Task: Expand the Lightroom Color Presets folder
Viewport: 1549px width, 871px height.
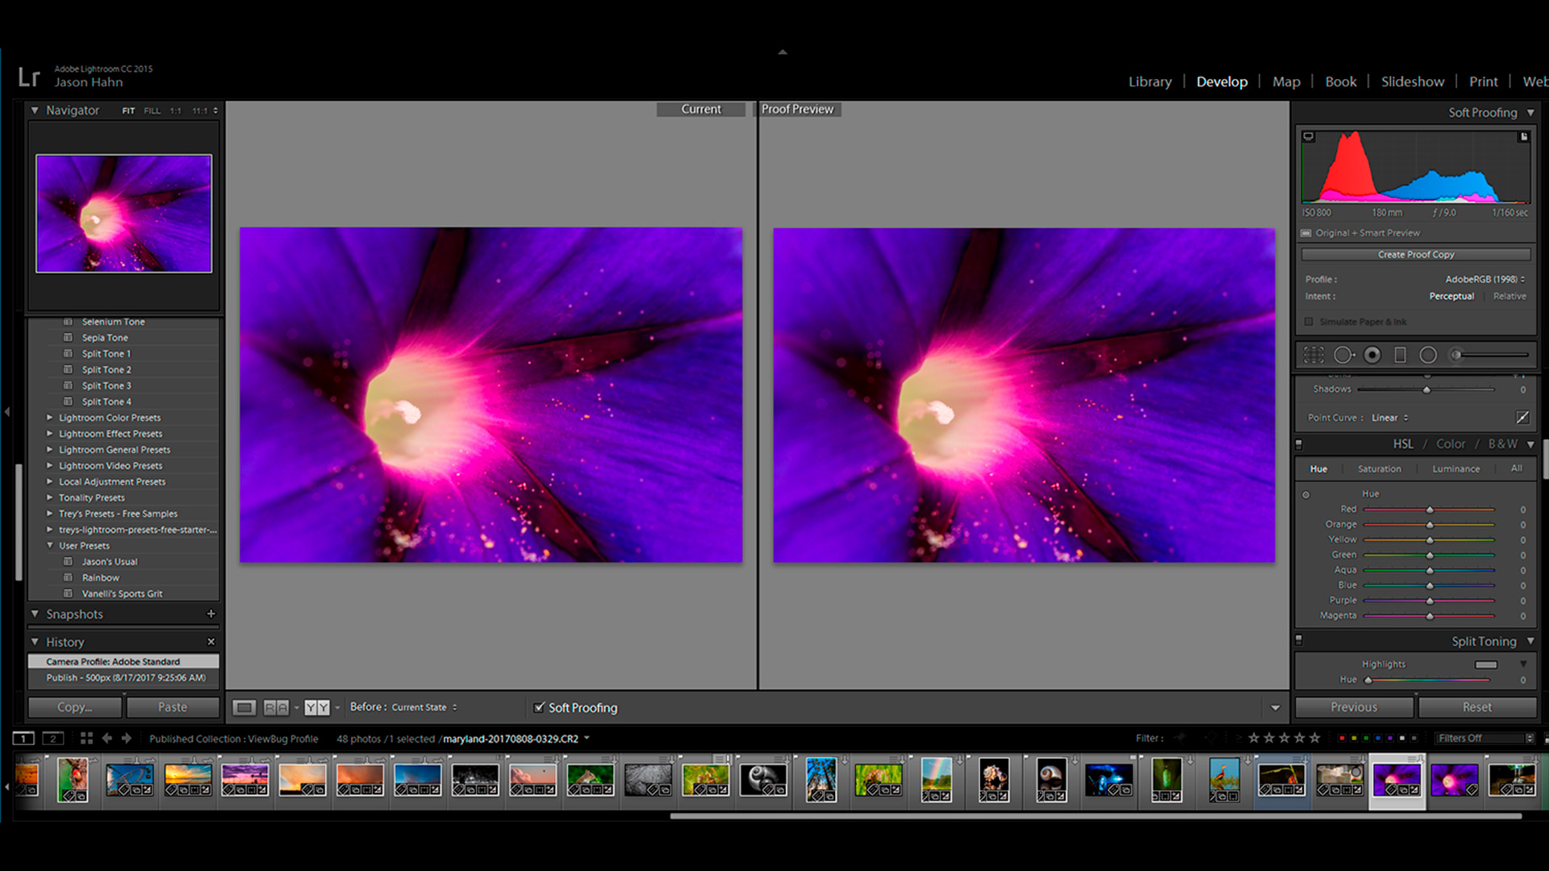Action: (50, 418)
